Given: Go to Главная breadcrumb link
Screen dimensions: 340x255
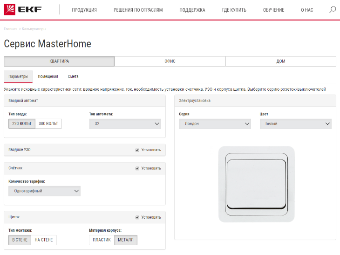Looking at the screenshot, I should point(10,29).
